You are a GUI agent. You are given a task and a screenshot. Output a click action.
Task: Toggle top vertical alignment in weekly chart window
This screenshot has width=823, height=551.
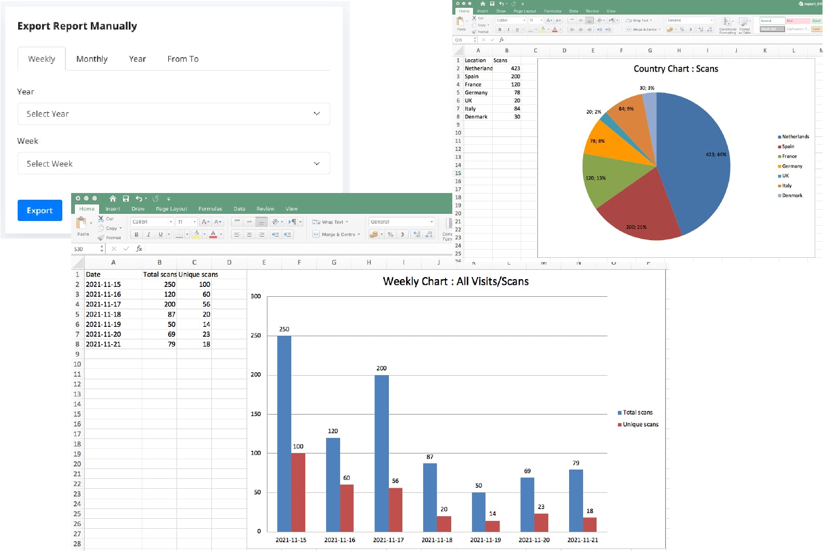coord(237,222)
